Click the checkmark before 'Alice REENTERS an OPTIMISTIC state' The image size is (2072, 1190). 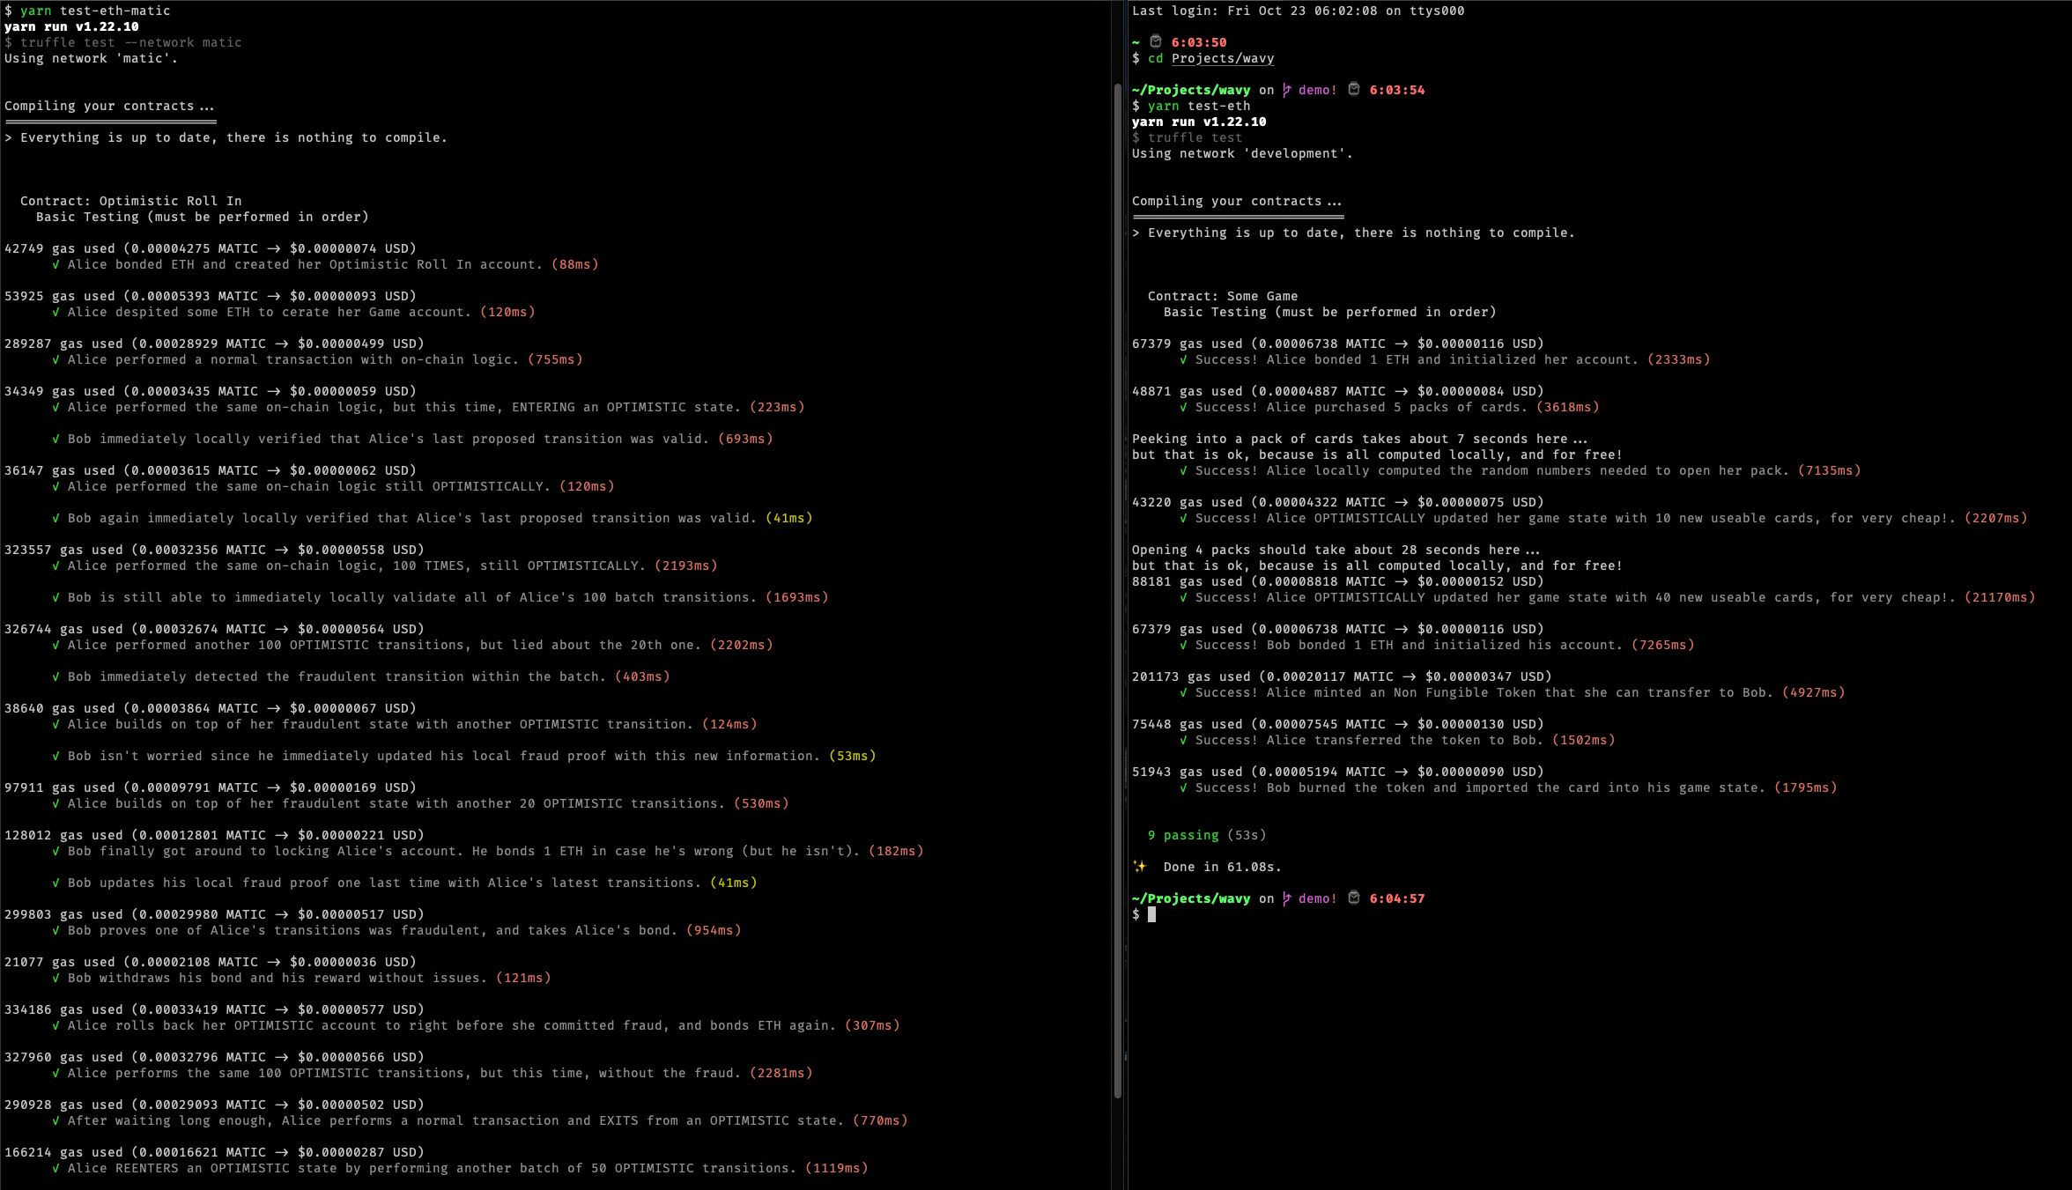coord(56,1168)
